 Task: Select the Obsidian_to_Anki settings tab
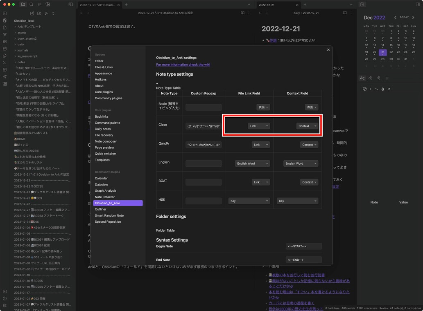click(x=118, y=203)
